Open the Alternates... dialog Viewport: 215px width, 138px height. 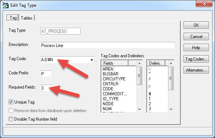click(196, 70)
